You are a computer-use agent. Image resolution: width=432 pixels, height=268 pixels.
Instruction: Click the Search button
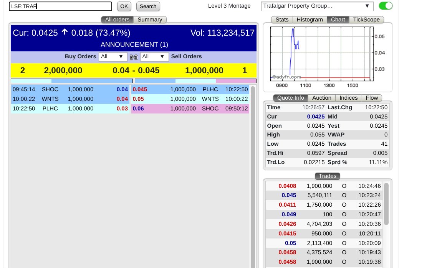pos(148,7)
